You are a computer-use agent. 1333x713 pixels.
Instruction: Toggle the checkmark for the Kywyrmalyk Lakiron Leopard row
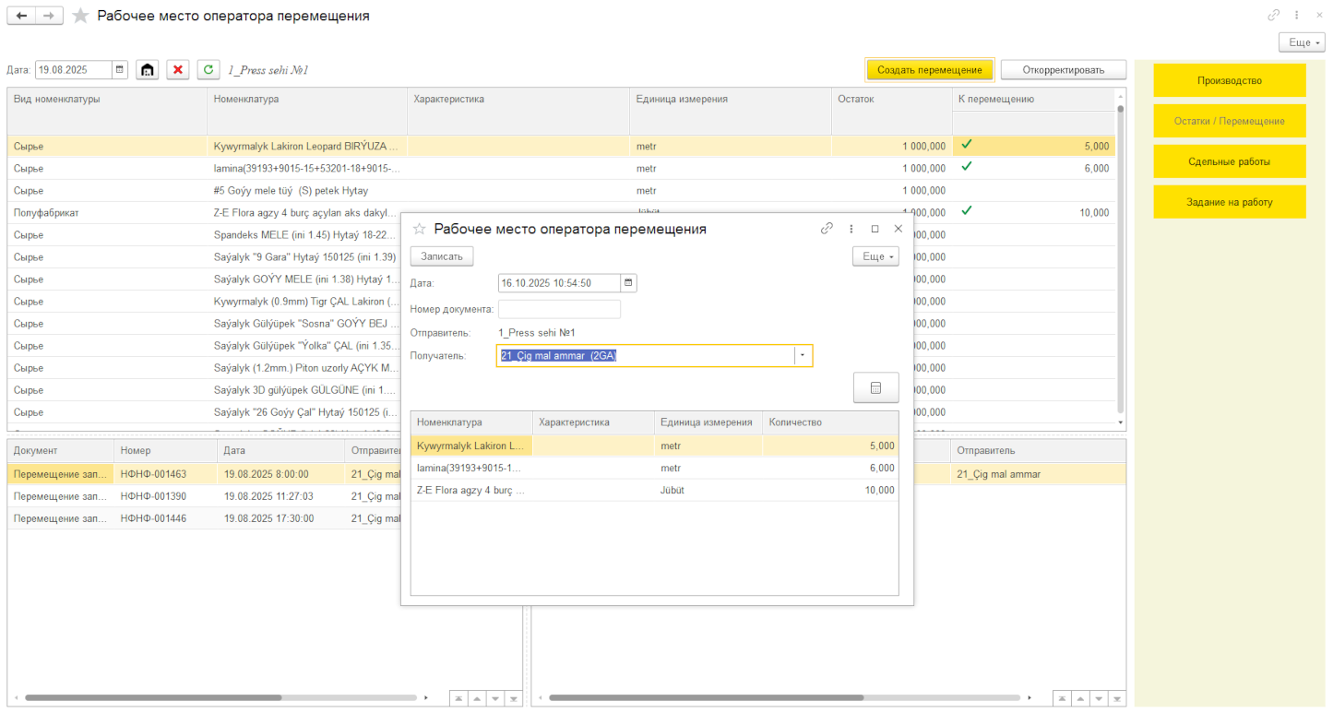click(x=967, y=145)
